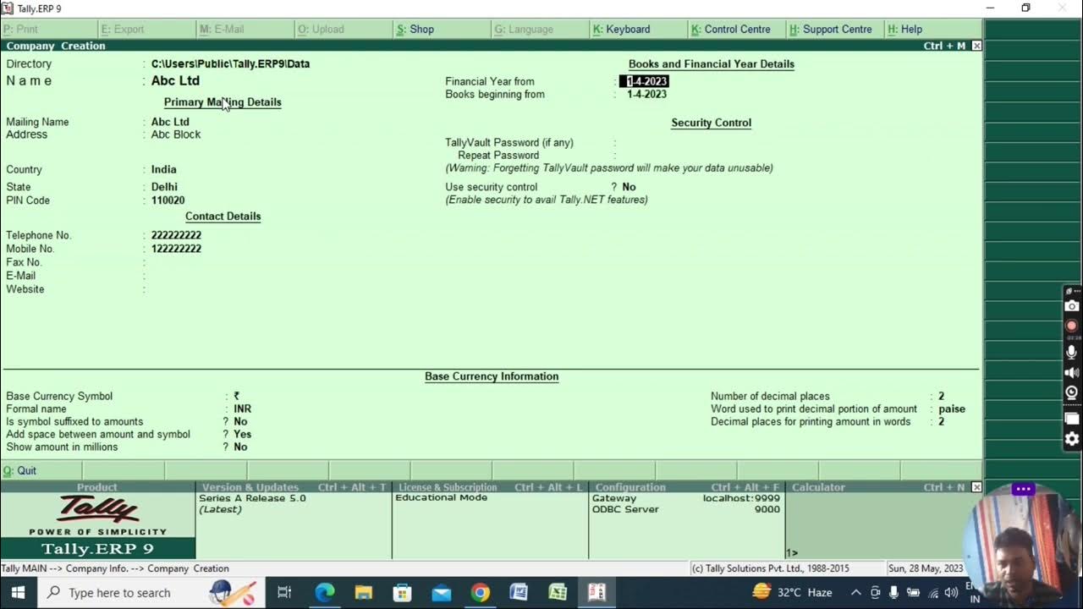Screen dimensions: 1083x609
Task: Open Task View on the taskbar
Action: click(x=284, y=593)
